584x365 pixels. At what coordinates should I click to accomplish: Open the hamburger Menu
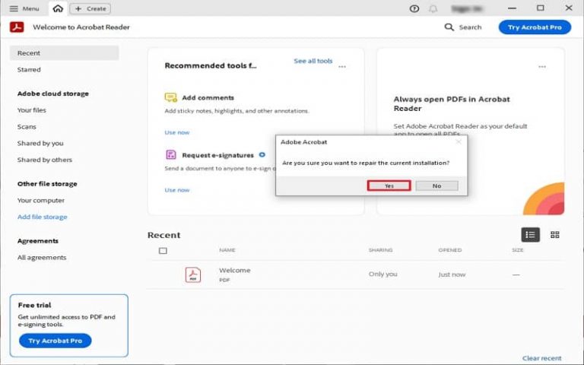coord(24,8)
